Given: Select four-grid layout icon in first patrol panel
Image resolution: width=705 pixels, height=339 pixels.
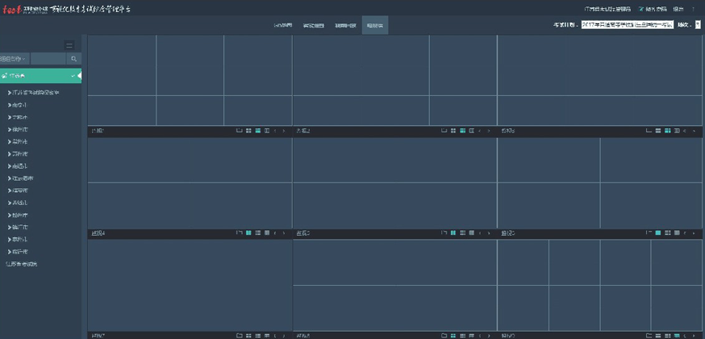Looking at the screenshot, I should pyautogui.click(x=248, y=130).
